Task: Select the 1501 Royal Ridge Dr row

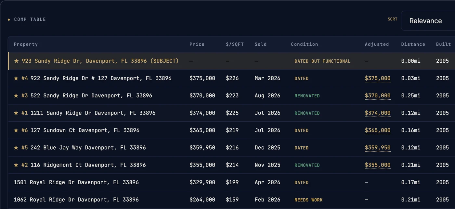Action: pyautogui.click(x=231, y=182)
